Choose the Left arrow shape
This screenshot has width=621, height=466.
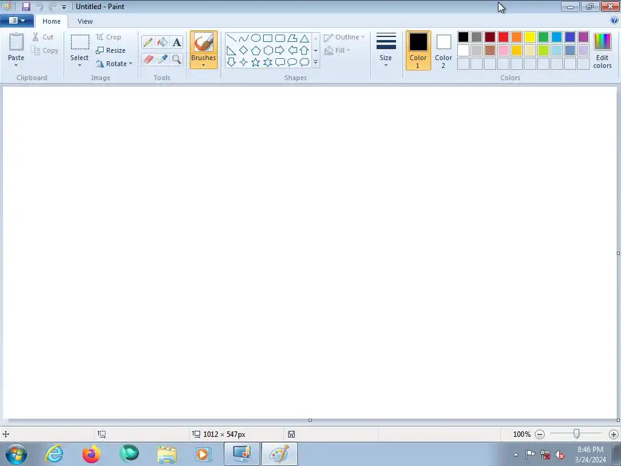click(x=292, y=50)
